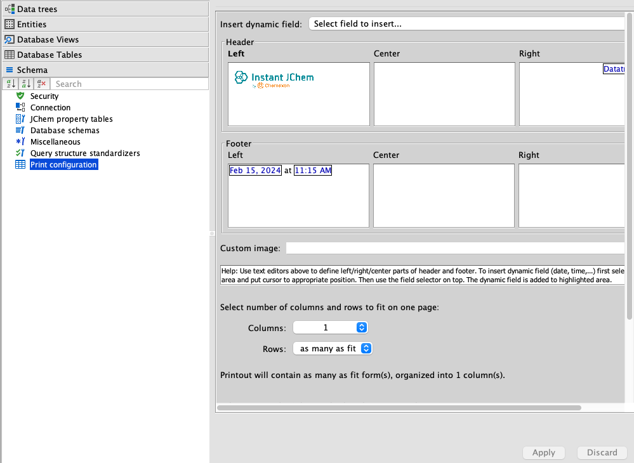Click the clear sort icon

(41, 83)
